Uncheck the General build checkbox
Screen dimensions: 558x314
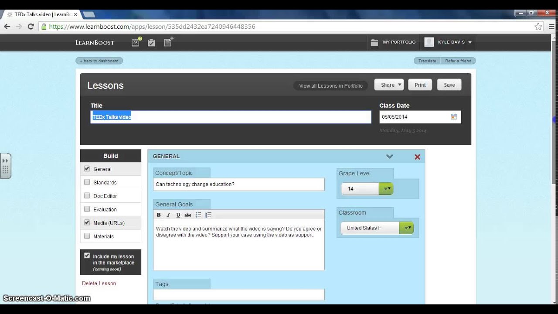coord(87,169)
